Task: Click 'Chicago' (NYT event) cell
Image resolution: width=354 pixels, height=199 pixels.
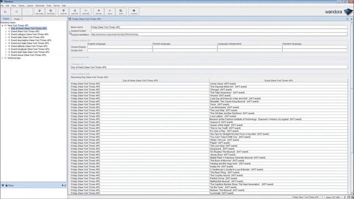Action: pyautogui.click(x=278, y=90)
